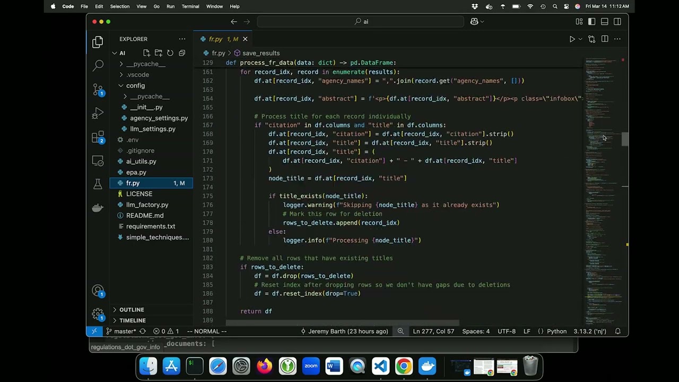This screenshot has height=382, width=679.
Task: Open Customize Layout in title bar
Action: (x=579, y=21)
